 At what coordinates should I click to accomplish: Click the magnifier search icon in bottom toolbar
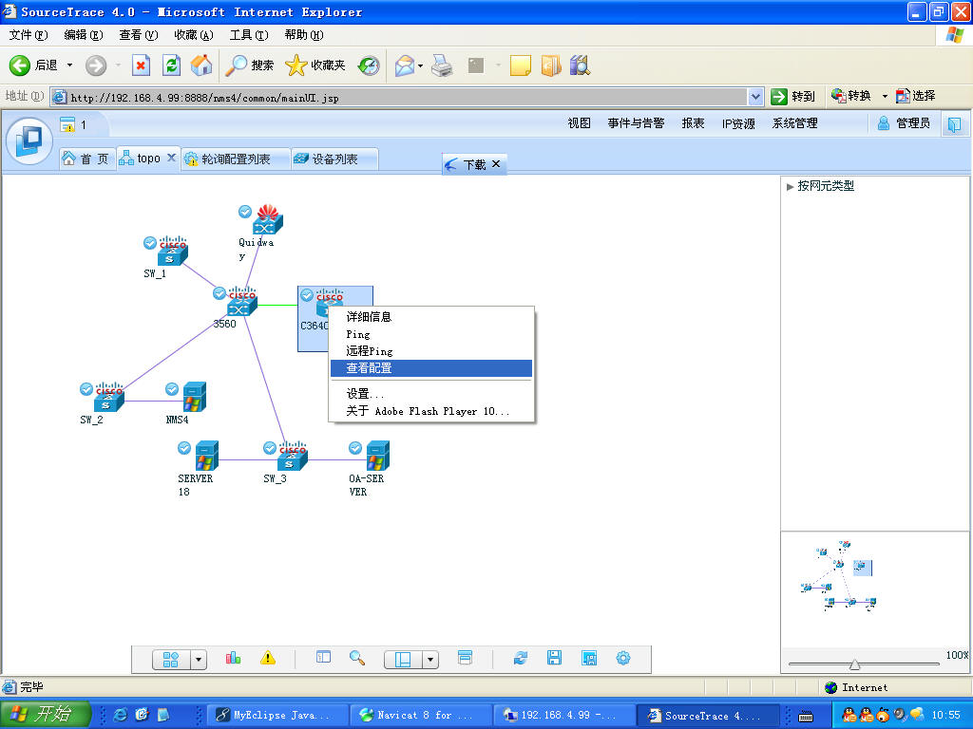click(x=357, y=658)
